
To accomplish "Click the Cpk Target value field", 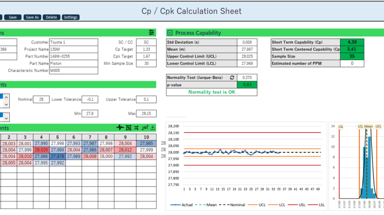I will [x=146, y=57].
